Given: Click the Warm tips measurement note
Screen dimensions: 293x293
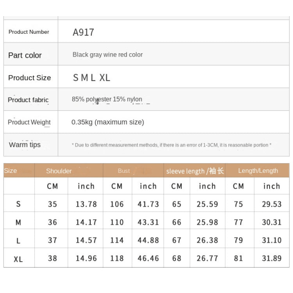Looking at the screenshot, I should [x=171, y=145].
